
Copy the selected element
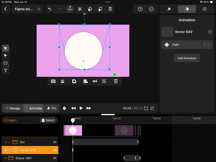(90, 9)
